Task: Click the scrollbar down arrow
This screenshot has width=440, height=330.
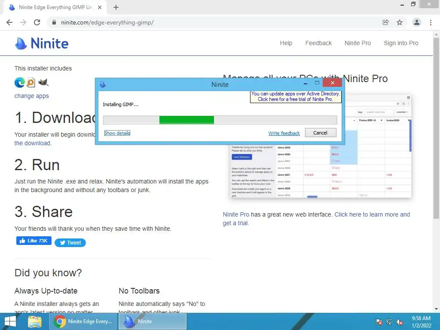Action: pyautogui.click(x=436, y=309)
